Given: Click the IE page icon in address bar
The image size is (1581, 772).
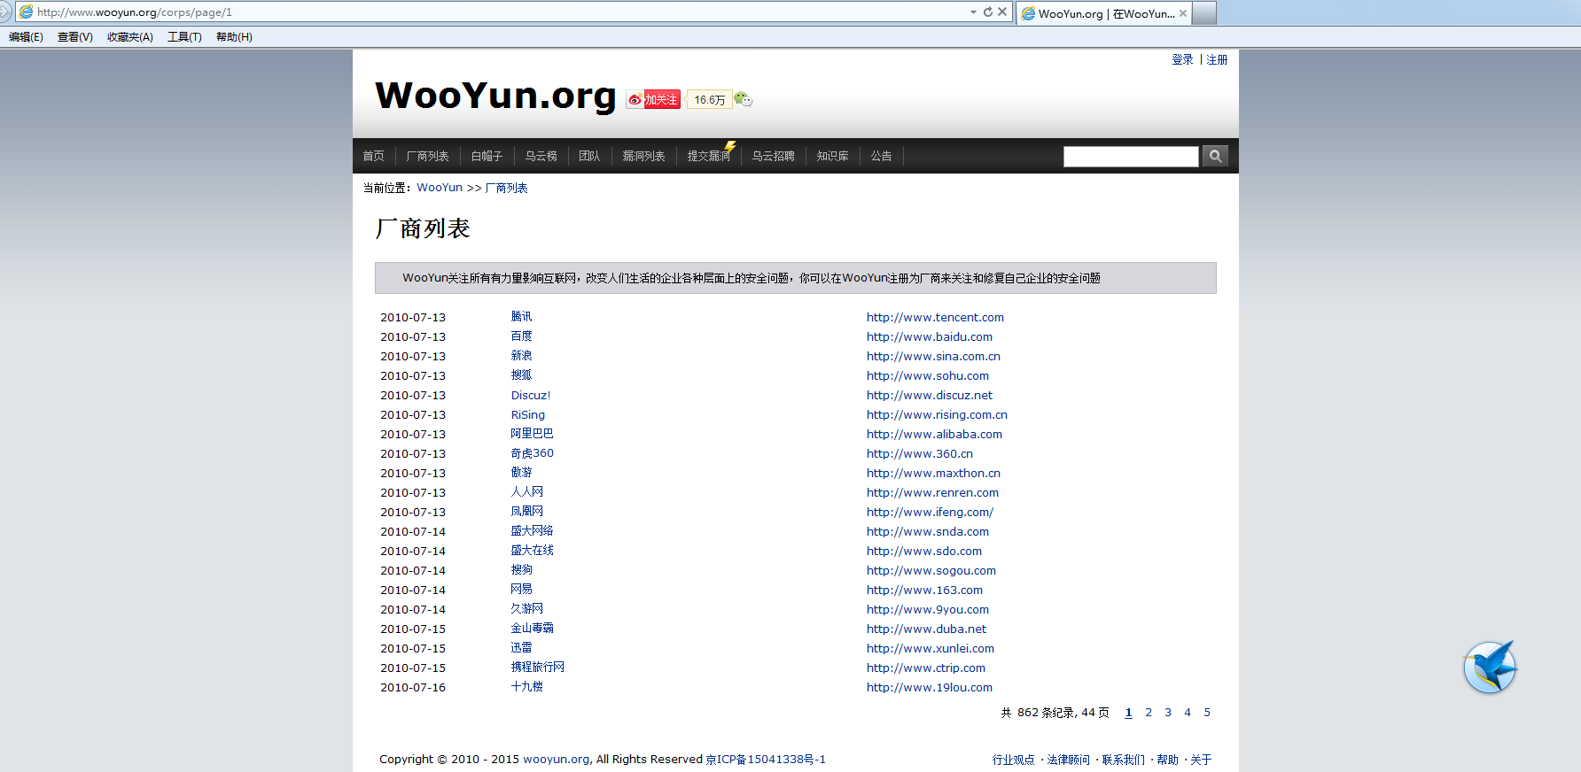Looking at the screenshot, I should (27, 12).
